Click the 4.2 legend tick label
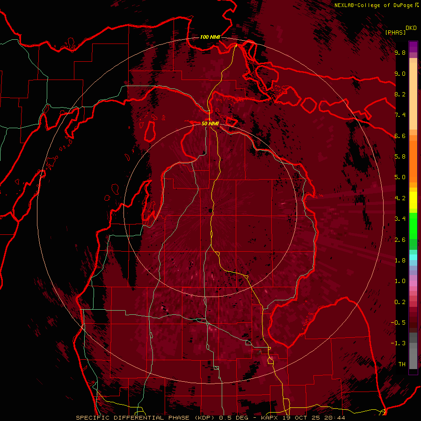This screenshot has height=421, width=421. point(400,198)
